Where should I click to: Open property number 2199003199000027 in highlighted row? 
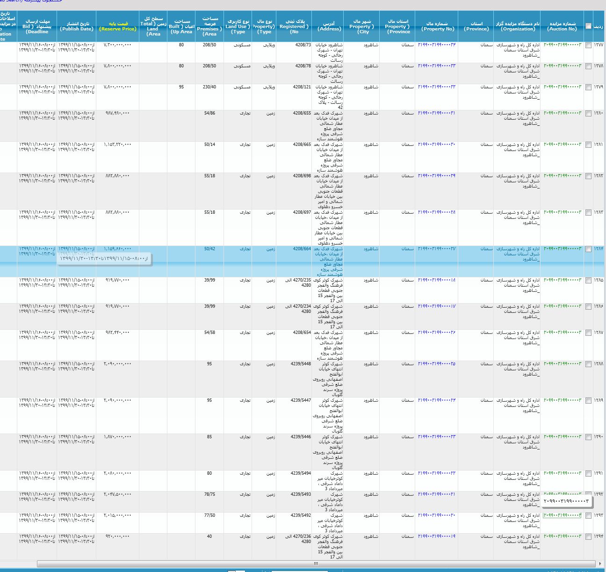click(x=437, y=249)
